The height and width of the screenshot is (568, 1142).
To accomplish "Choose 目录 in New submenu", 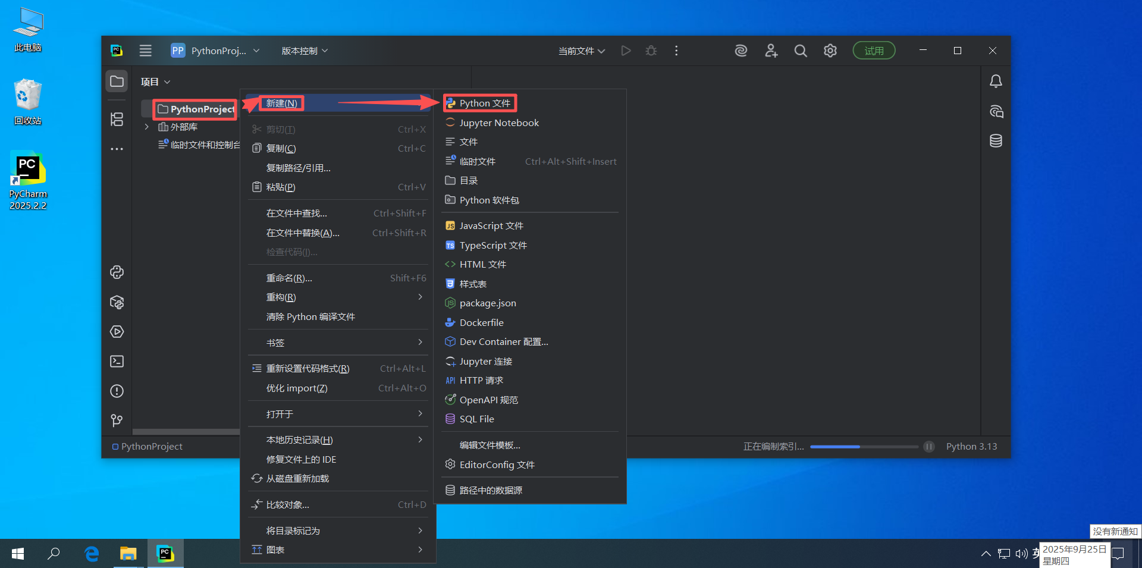I will coord(530,180).
